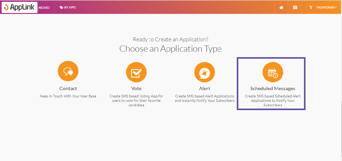Select the Alert bell icon
342x161 pixels.
click(204, 72)
